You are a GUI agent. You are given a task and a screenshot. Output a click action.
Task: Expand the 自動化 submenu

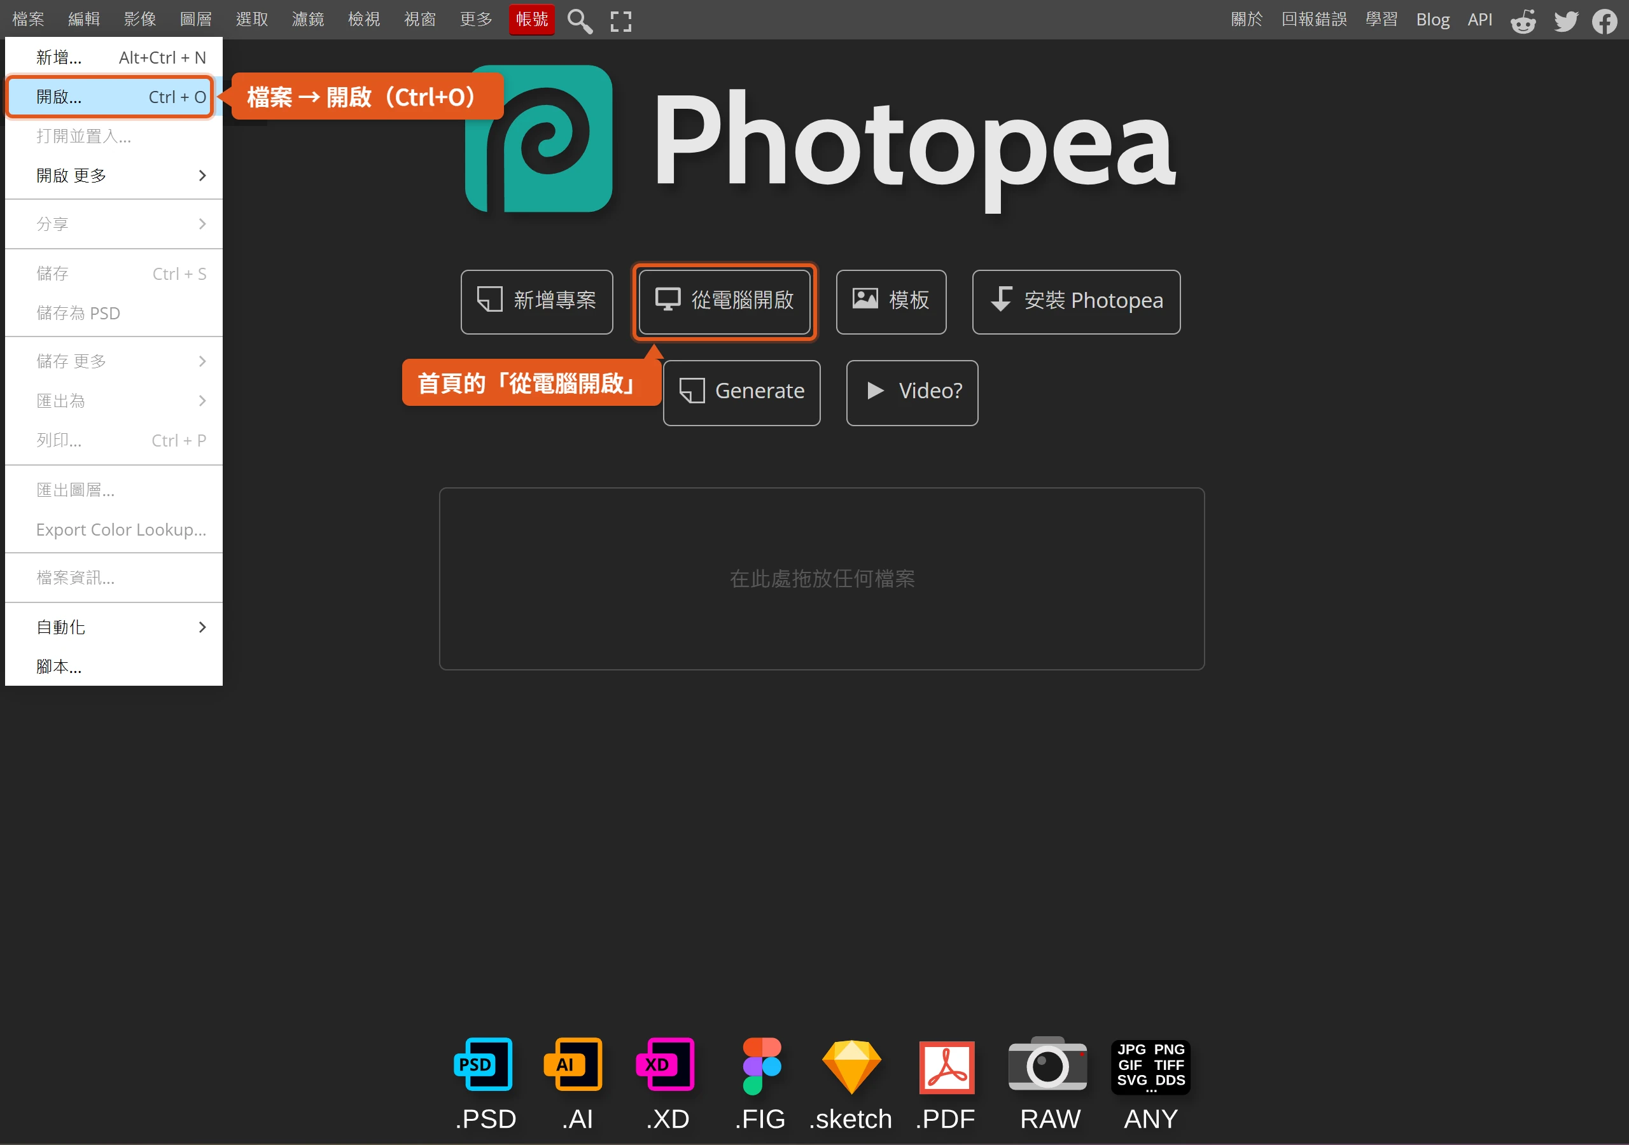pyautogui.click(x=113, y=627)
